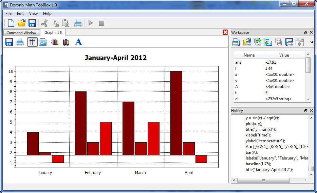Switch to the Command Window tab

21,33
